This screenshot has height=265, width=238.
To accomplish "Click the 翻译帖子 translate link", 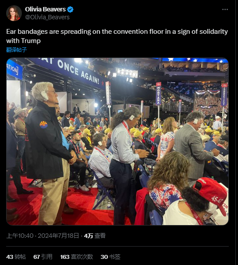I will (x=17, y=50).
